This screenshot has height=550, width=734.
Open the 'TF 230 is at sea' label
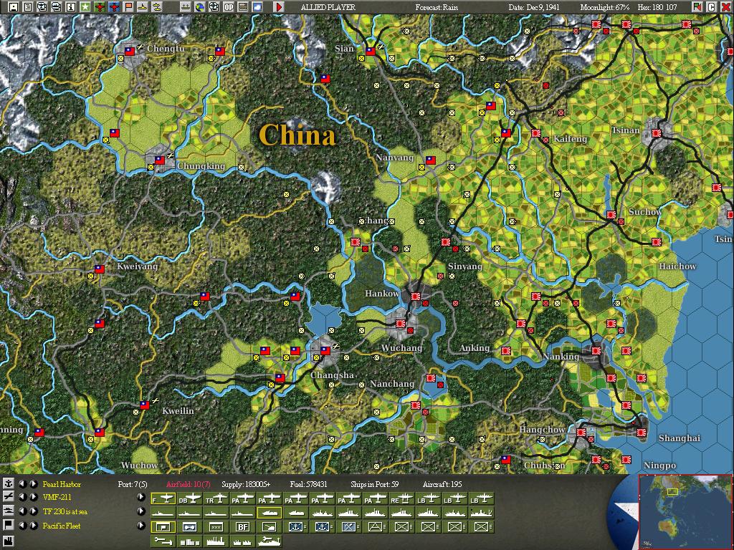pos(65,511)
